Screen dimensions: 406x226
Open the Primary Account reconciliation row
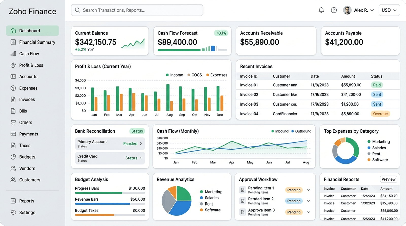(x=110, y=143)
